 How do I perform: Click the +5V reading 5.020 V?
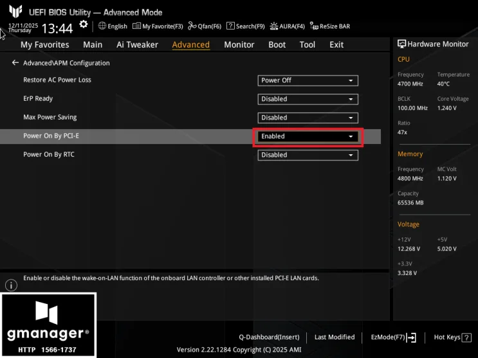click(x=446, y=249)
